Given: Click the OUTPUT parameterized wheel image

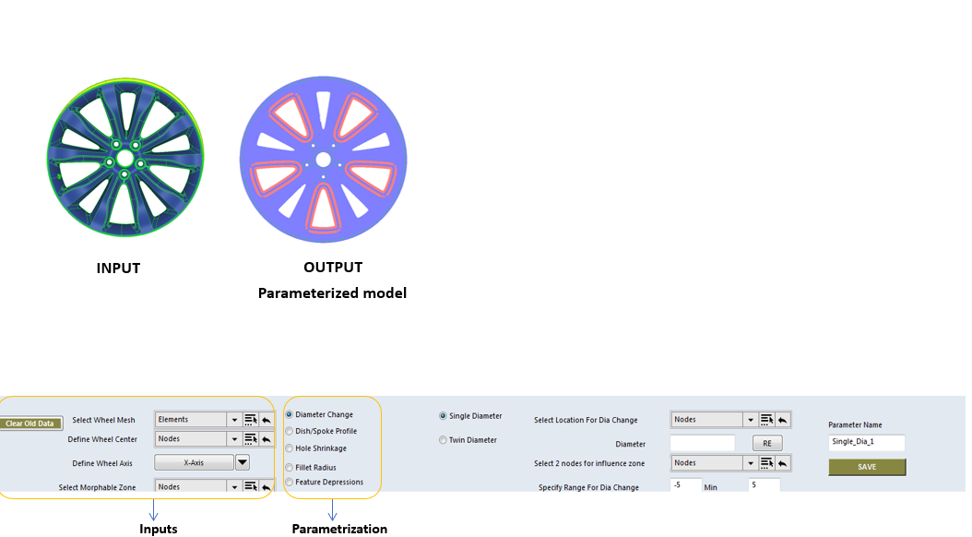Looking at the screenshot, I should 323,160.
